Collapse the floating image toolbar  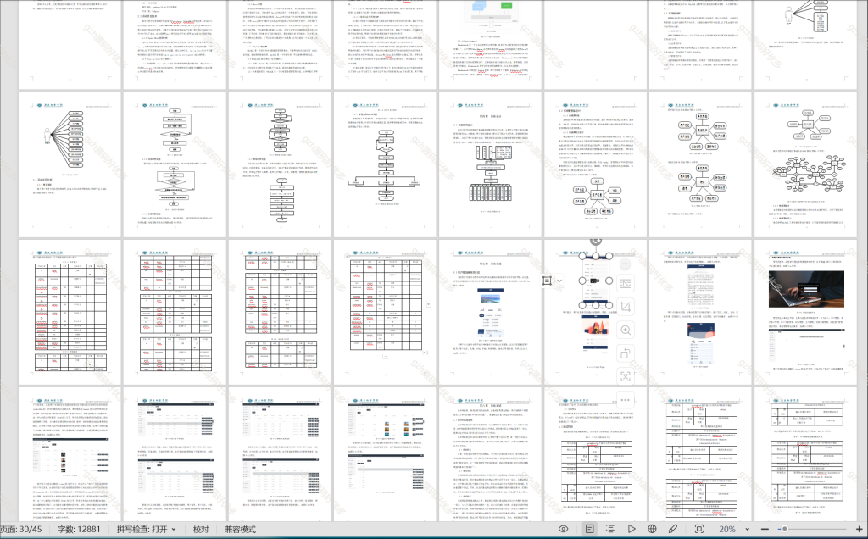[626, 264]
